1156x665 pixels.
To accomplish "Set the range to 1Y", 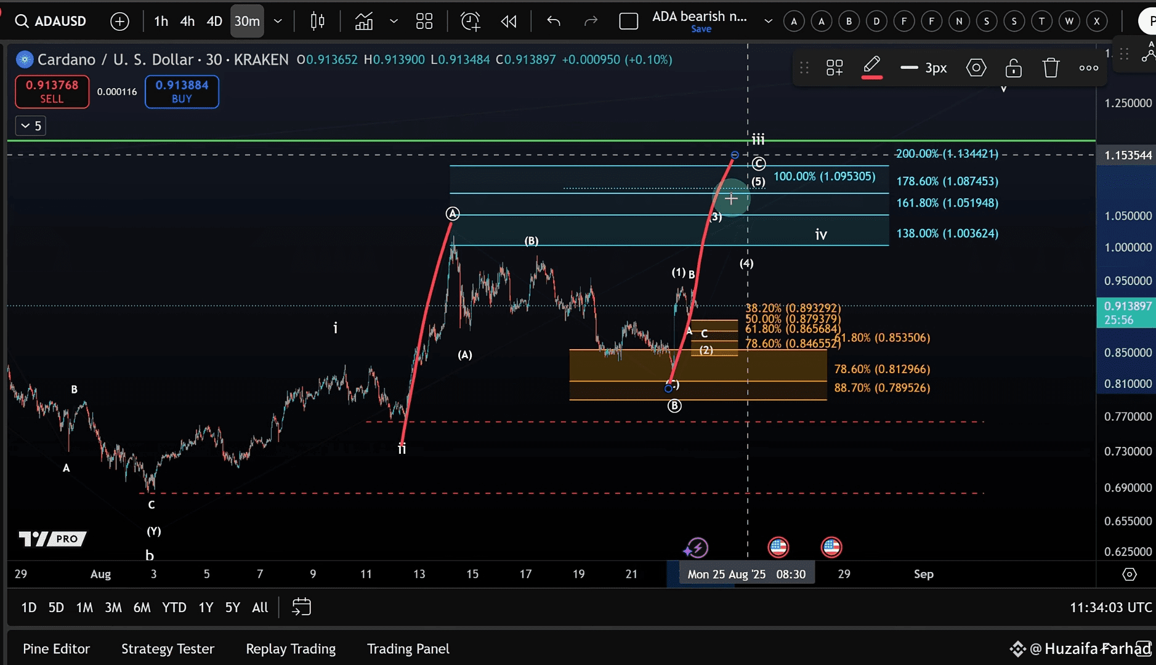I will point(206,608).
